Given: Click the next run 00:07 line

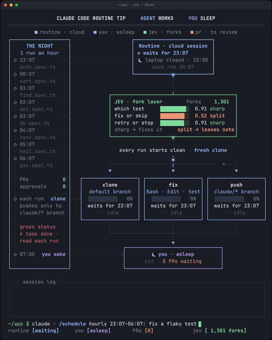Looking at the screenshot, I should (x=173, y=67).
